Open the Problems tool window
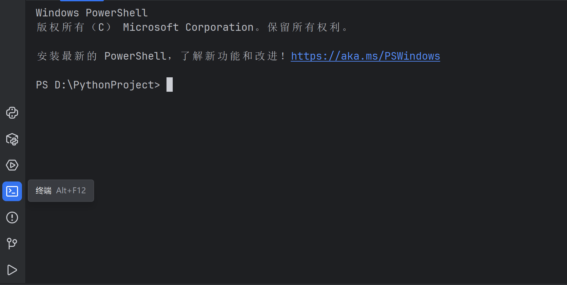Screen dimensions: 567x285 (12, 218)
